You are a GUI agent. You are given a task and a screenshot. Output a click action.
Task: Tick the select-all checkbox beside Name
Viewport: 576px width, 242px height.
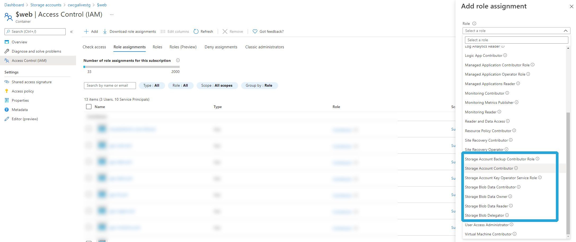[x=89, y=107]
